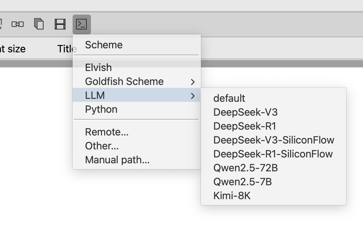Select the default LLM option

click(229, 98)
